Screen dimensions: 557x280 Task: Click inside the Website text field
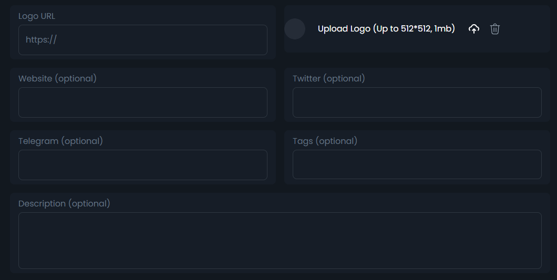143,102
